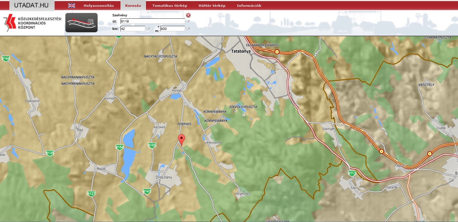
Task: Click the road section search mode icon
Action: pyautogui.click(x=81, y=23)
